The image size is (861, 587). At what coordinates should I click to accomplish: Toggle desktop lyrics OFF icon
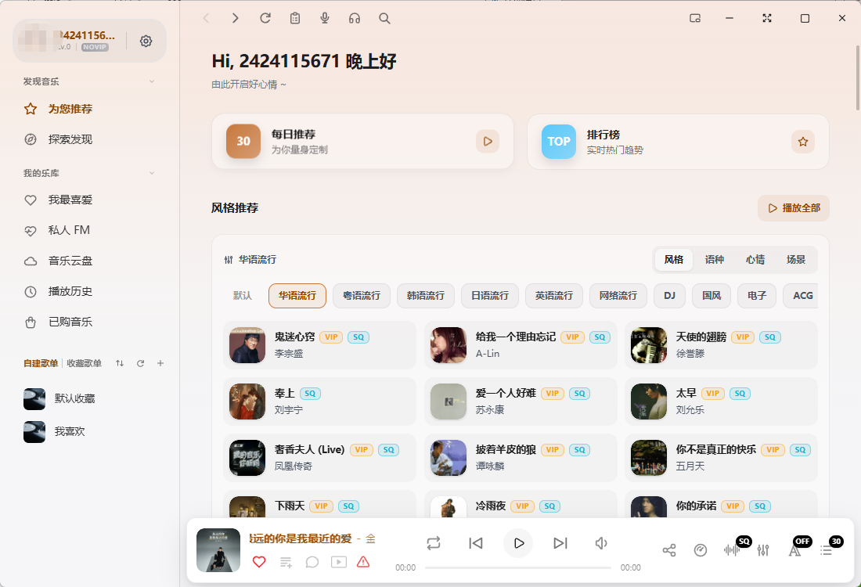point(795,549)
